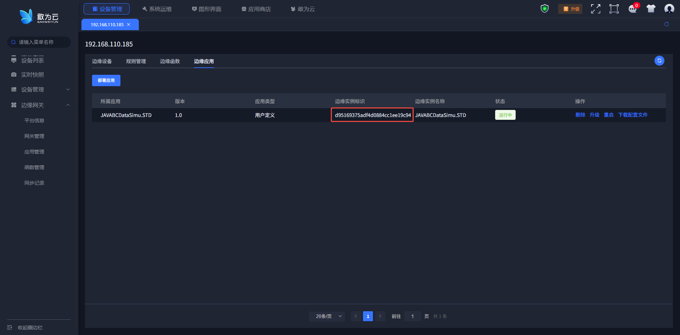
Task: Open 函数管理 in the sidebar
Action: click(x=34, y=167)
